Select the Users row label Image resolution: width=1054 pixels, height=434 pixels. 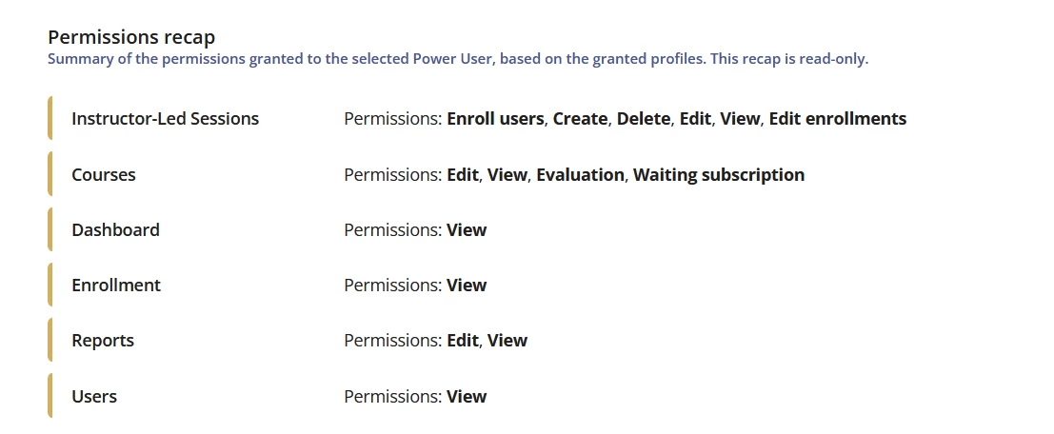(94, 396)
